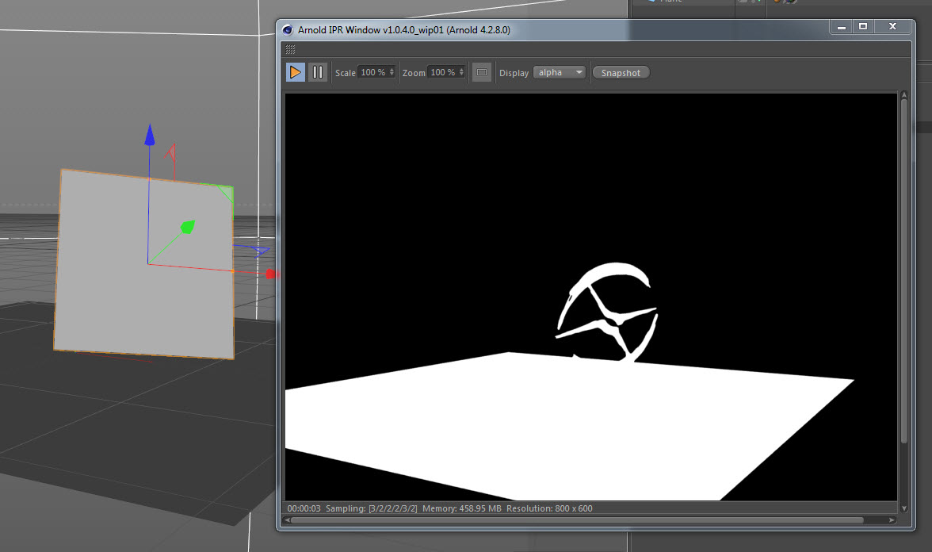932x552 pixels.
Task: Click the Scale 100 % input field
Action: 372,72
